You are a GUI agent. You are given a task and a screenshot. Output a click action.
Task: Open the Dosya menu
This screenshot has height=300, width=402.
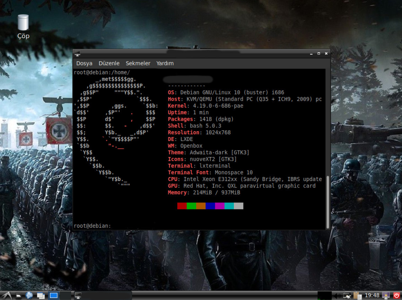click(x=84, y=63)
